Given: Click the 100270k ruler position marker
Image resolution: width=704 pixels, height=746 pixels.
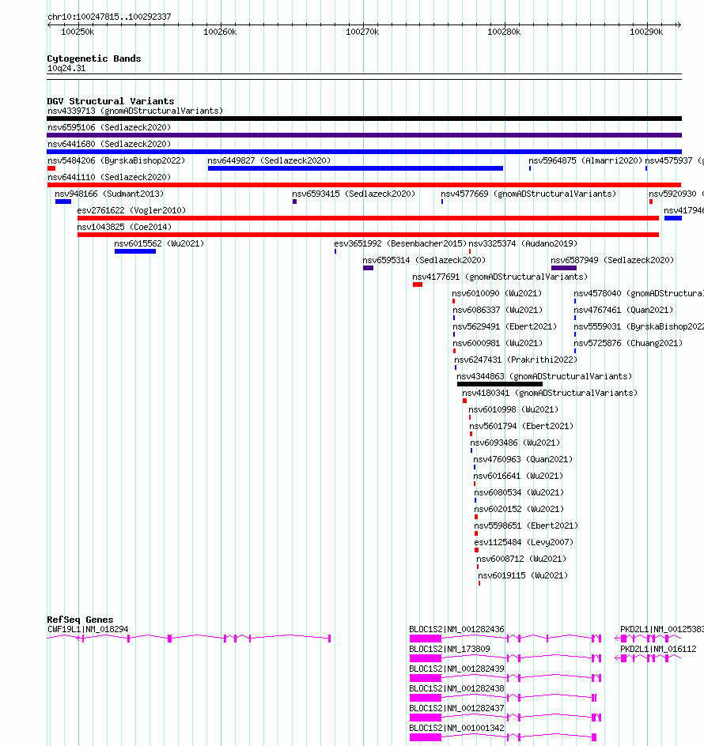Looking at the screenshot, I should pos(362,32).
